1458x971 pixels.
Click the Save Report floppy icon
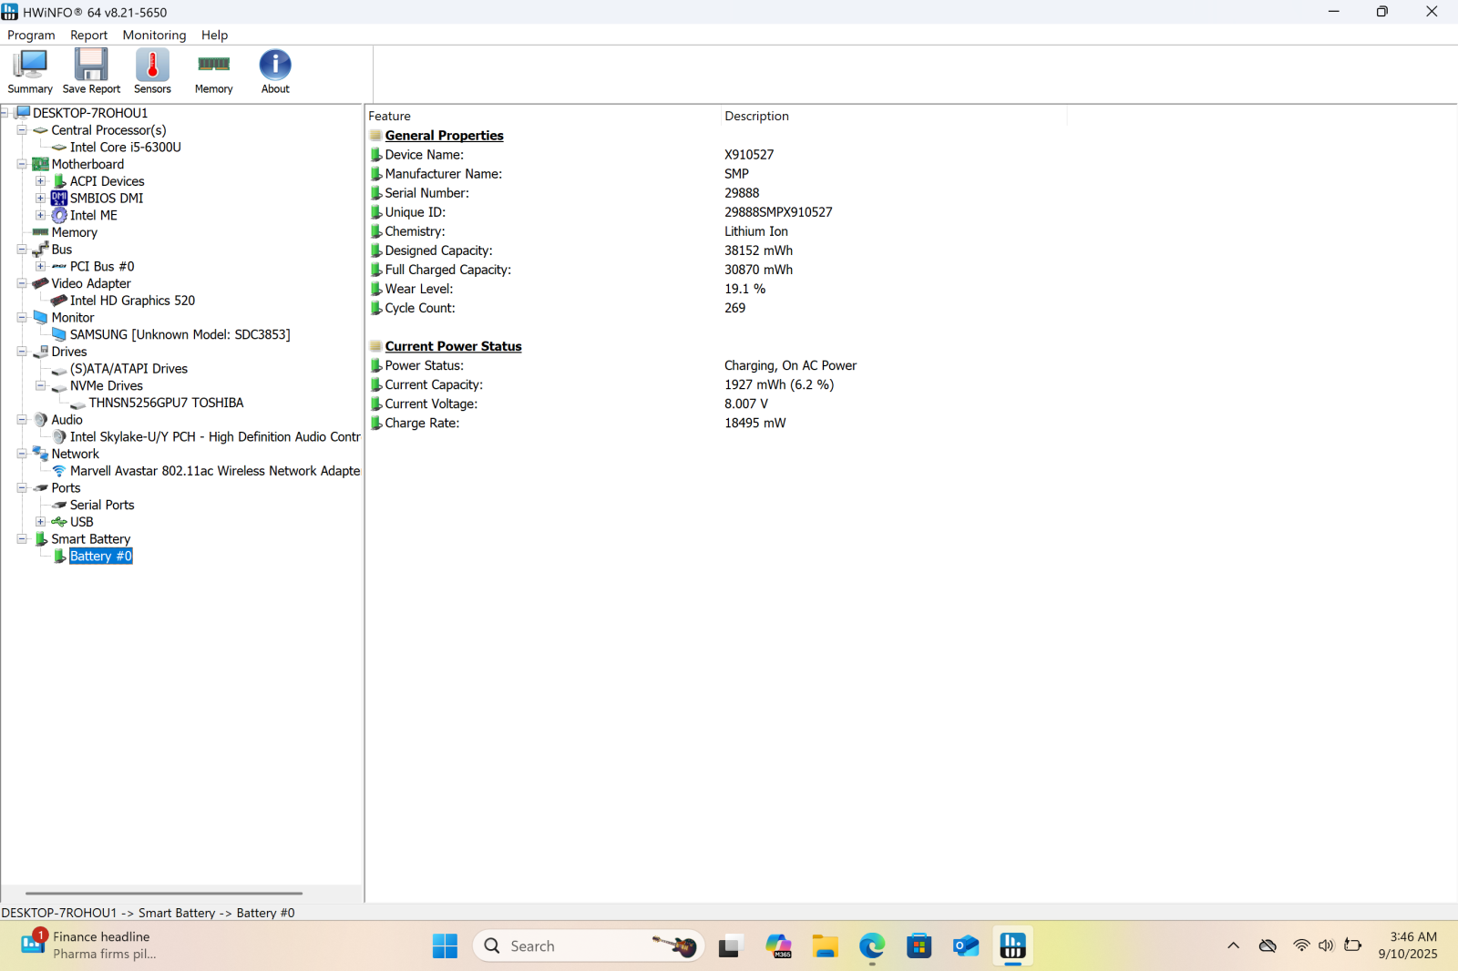tap(91, 71)
